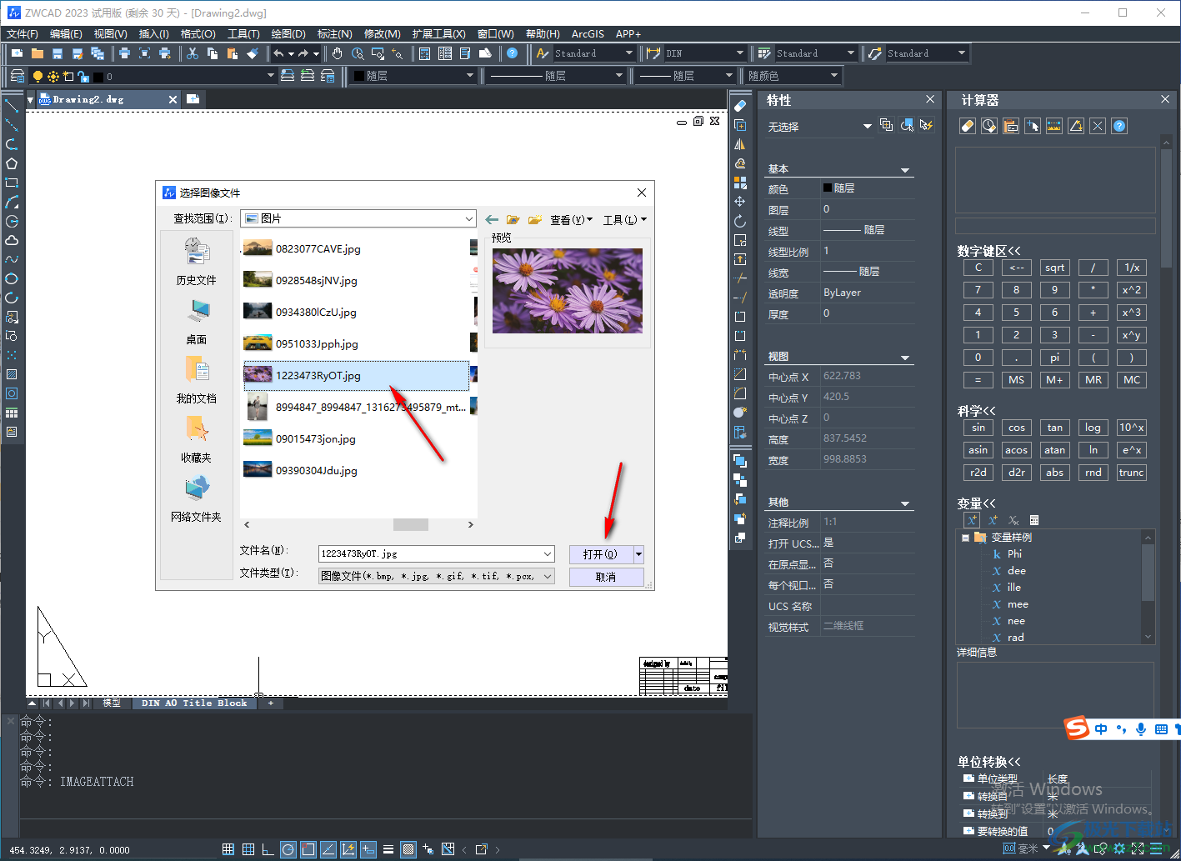1181x861 pixels.
Task: Click the MS memory store button
Action: tap(1016, 380)
